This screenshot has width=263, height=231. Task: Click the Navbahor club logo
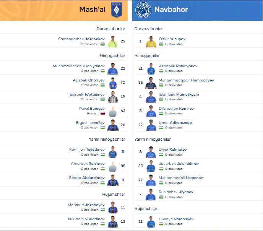click(x=143, y=10)
